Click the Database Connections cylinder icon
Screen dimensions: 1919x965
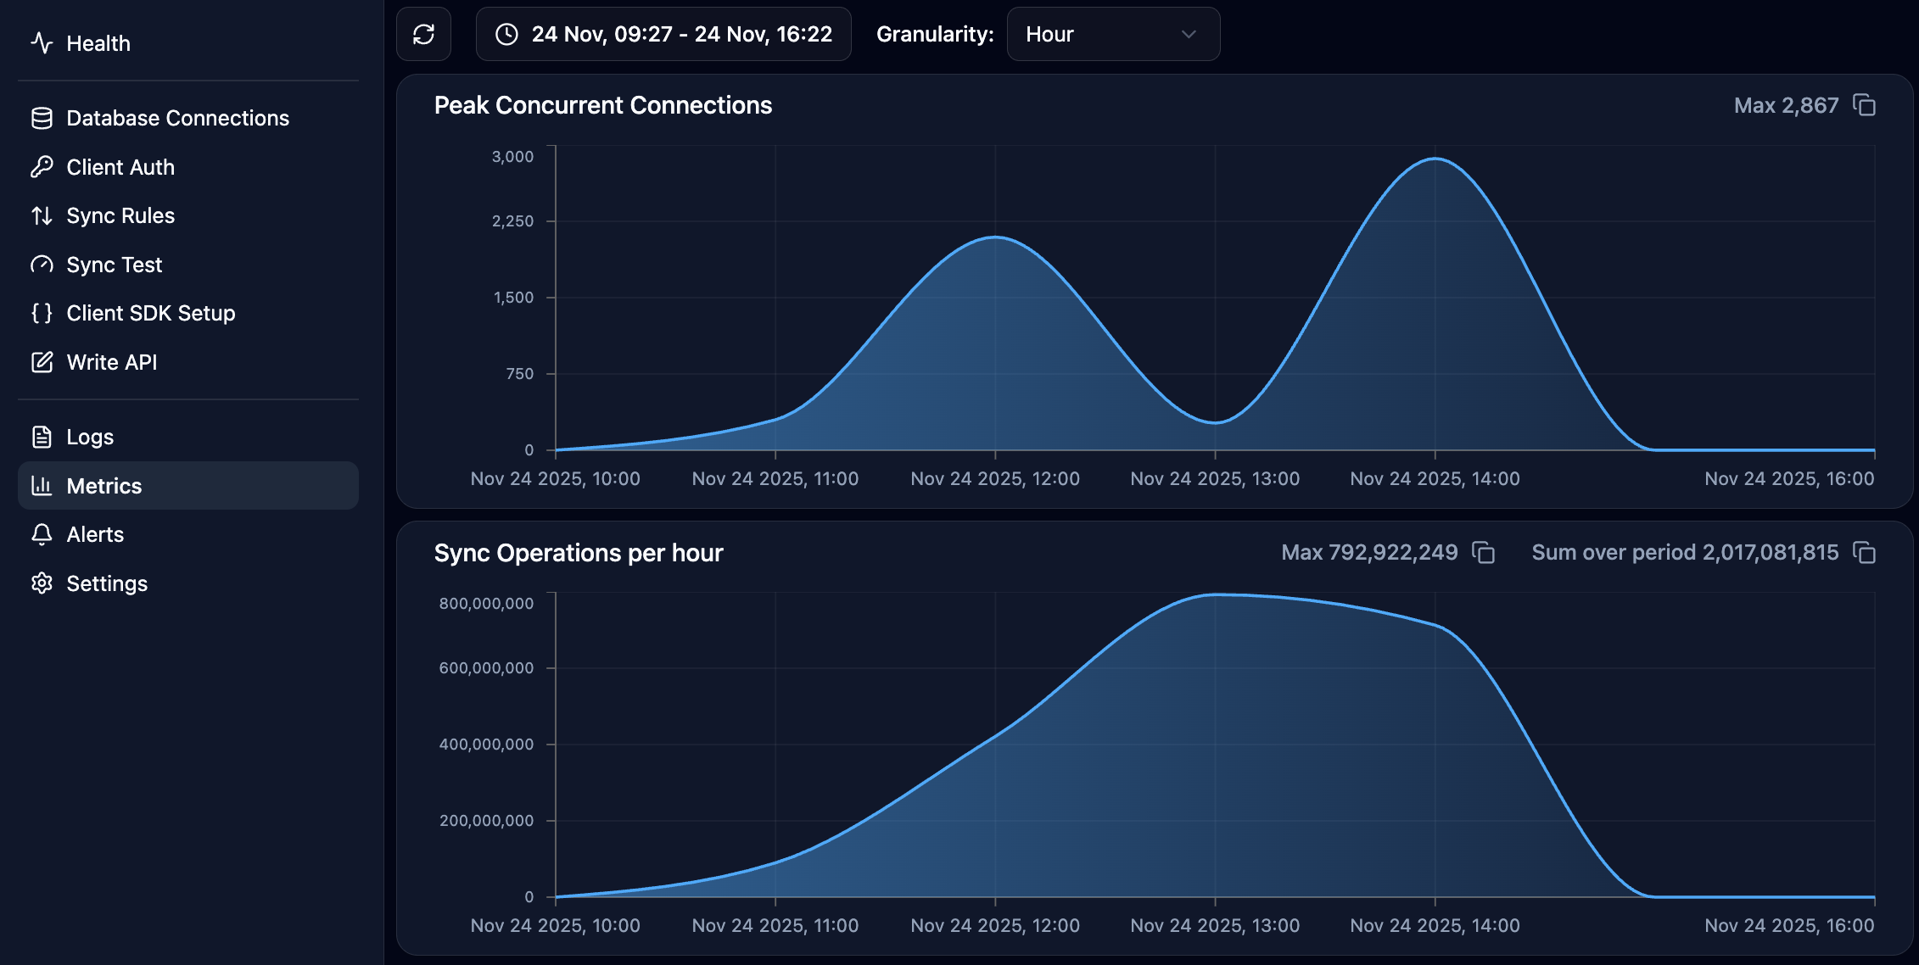click(42, 118)
